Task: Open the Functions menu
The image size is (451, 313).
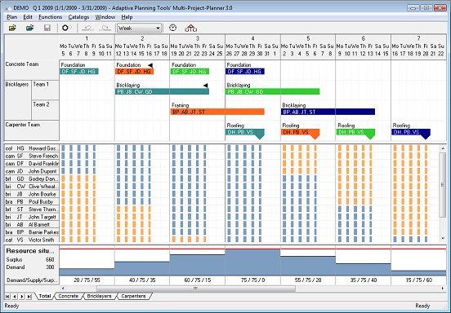Action: 51,17
